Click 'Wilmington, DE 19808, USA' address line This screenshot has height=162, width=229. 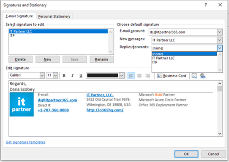(x=109, y=105)
